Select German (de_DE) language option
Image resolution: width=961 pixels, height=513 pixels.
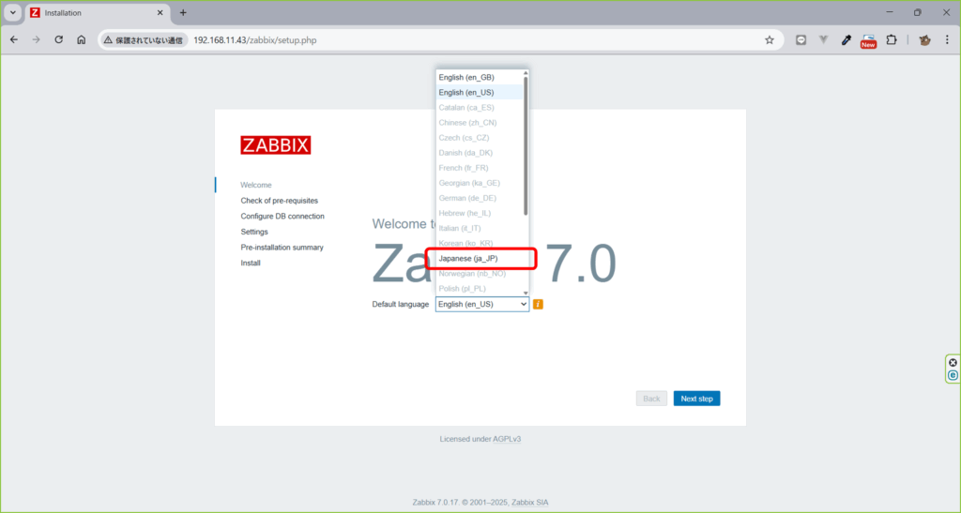point(480,198)
